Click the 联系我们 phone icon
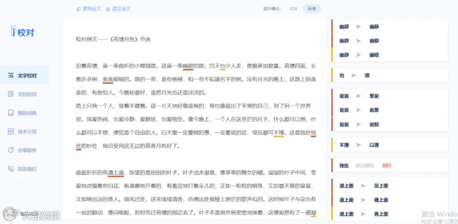 point(11,169)
